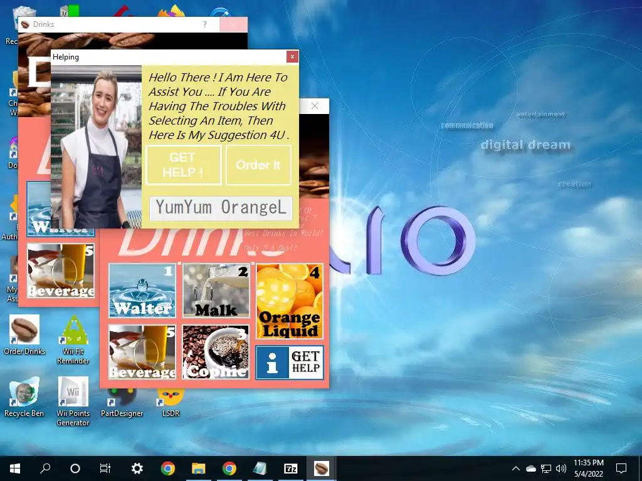Select the Cophie drink tile numbered 3
Viewport: 642px width, 481px height.
click(216, 352)
